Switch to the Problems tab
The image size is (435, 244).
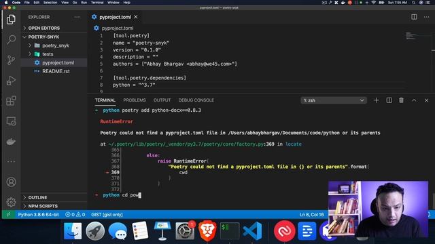(135, 100)
